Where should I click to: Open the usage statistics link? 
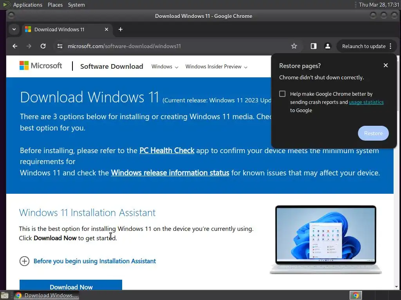[x=366, y=102]
